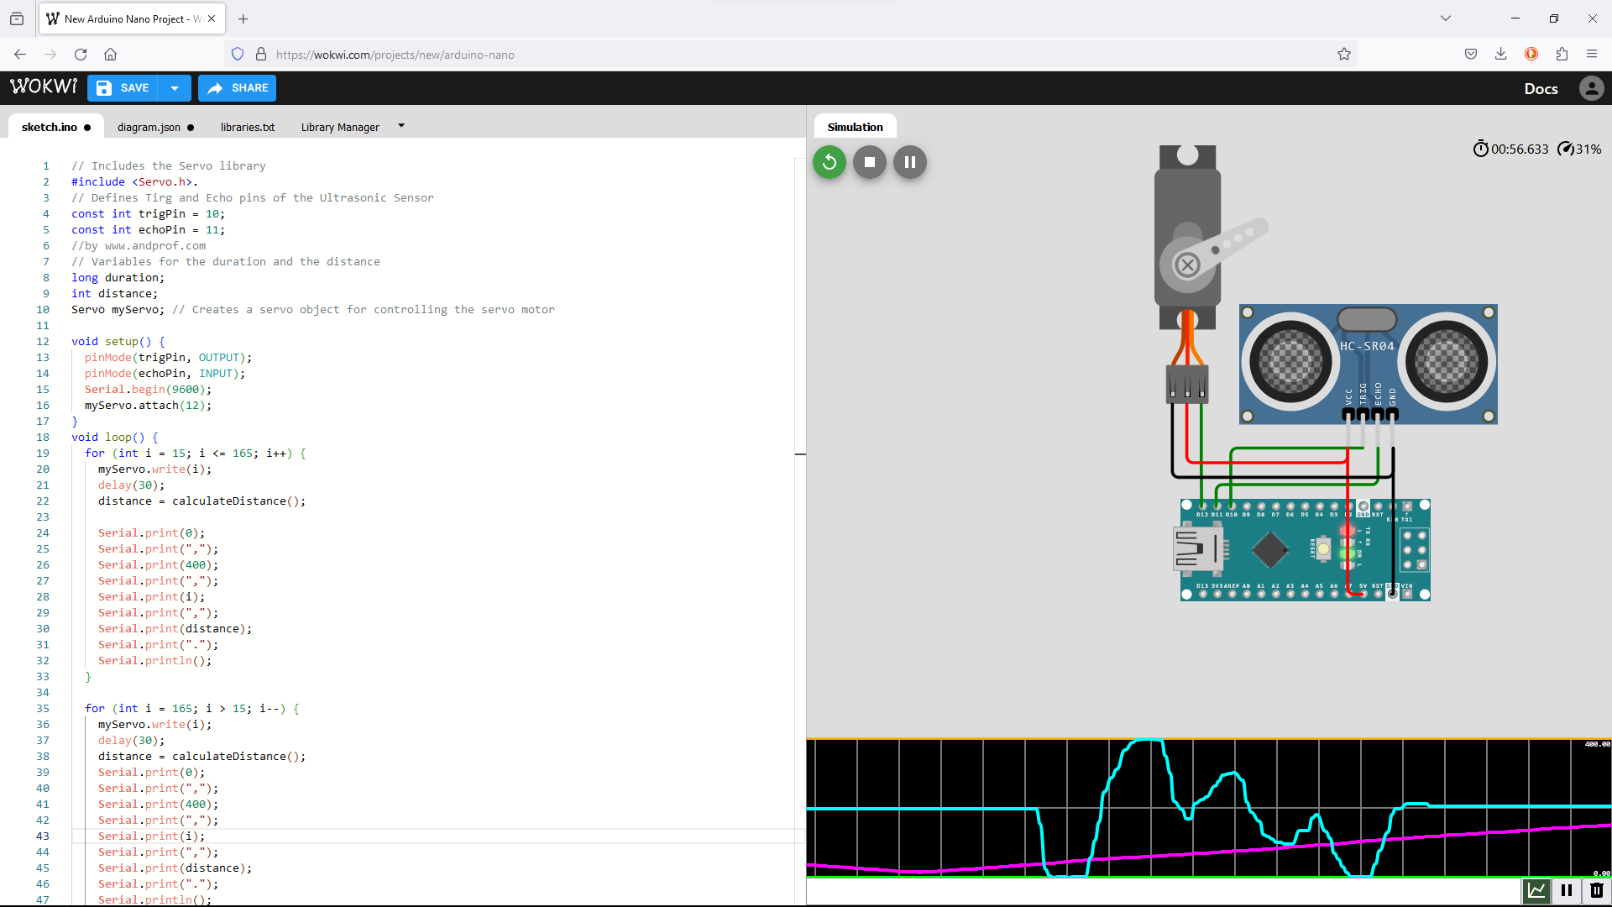Click the browser back arrow
This screenshot has width=1612, height=907.
tap(20, 55)
